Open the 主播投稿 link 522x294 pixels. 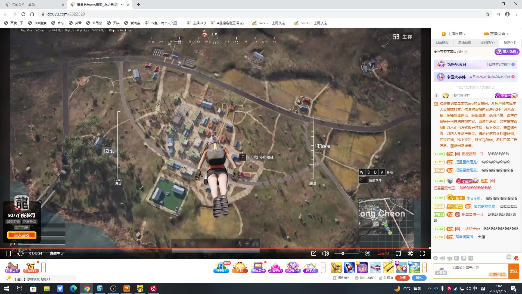tap(454, 34)
